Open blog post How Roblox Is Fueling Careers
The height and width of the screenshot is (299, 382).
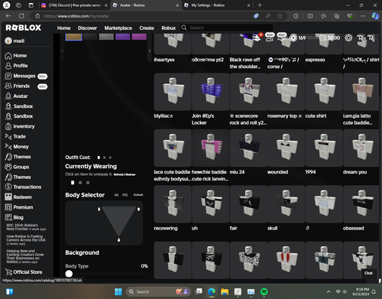26,240
